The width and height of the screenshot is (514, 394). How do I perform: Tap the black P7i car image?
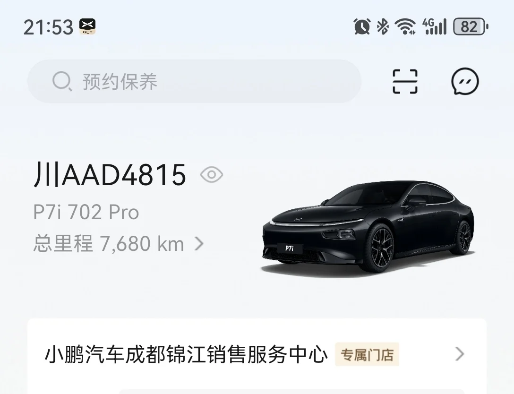368,226
